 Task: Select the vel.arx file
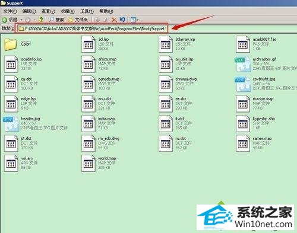pyautogui.click(x=21, y=163)
